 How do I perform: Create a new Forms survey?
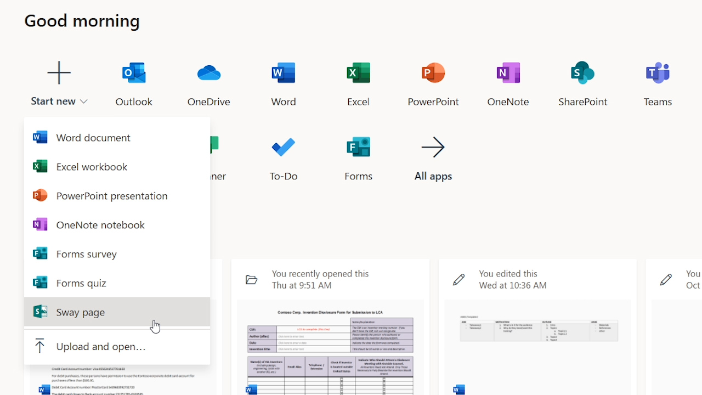(117, 253)
